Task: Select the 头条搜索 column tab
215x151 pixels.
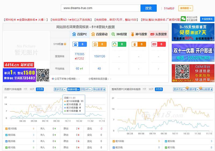Action: [x=159, y=34]
